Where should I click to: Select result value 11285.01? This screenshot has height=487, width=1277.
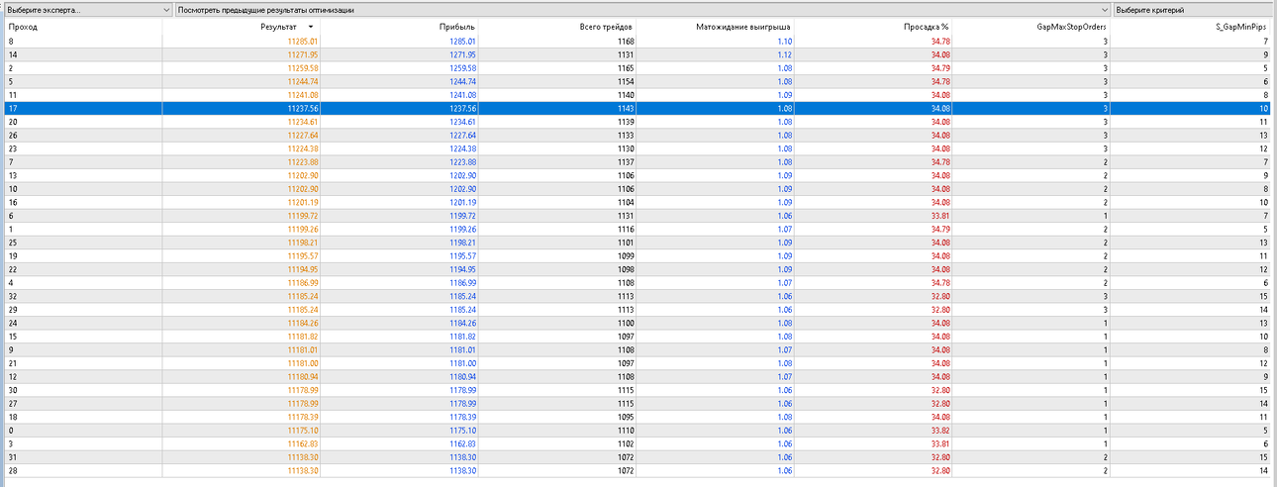pos(302,41)
